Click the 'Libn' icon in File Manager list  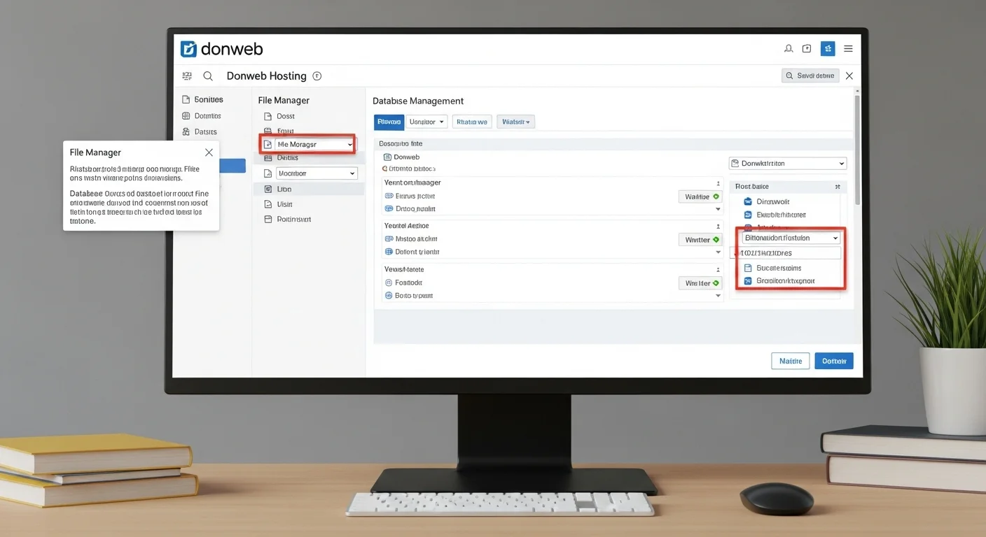pyautogui.click(x=268, y=189)
